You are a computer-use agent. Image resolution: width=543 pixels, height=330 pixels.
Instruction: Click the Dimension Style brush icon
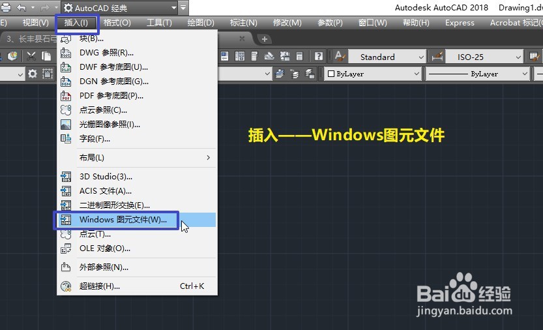click(x=437, y=56)
